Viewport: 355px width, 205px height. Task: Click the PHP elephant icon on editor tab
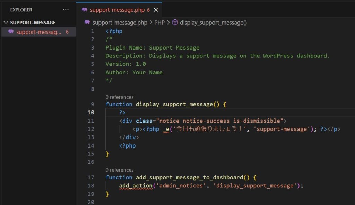tap(85, 10)
